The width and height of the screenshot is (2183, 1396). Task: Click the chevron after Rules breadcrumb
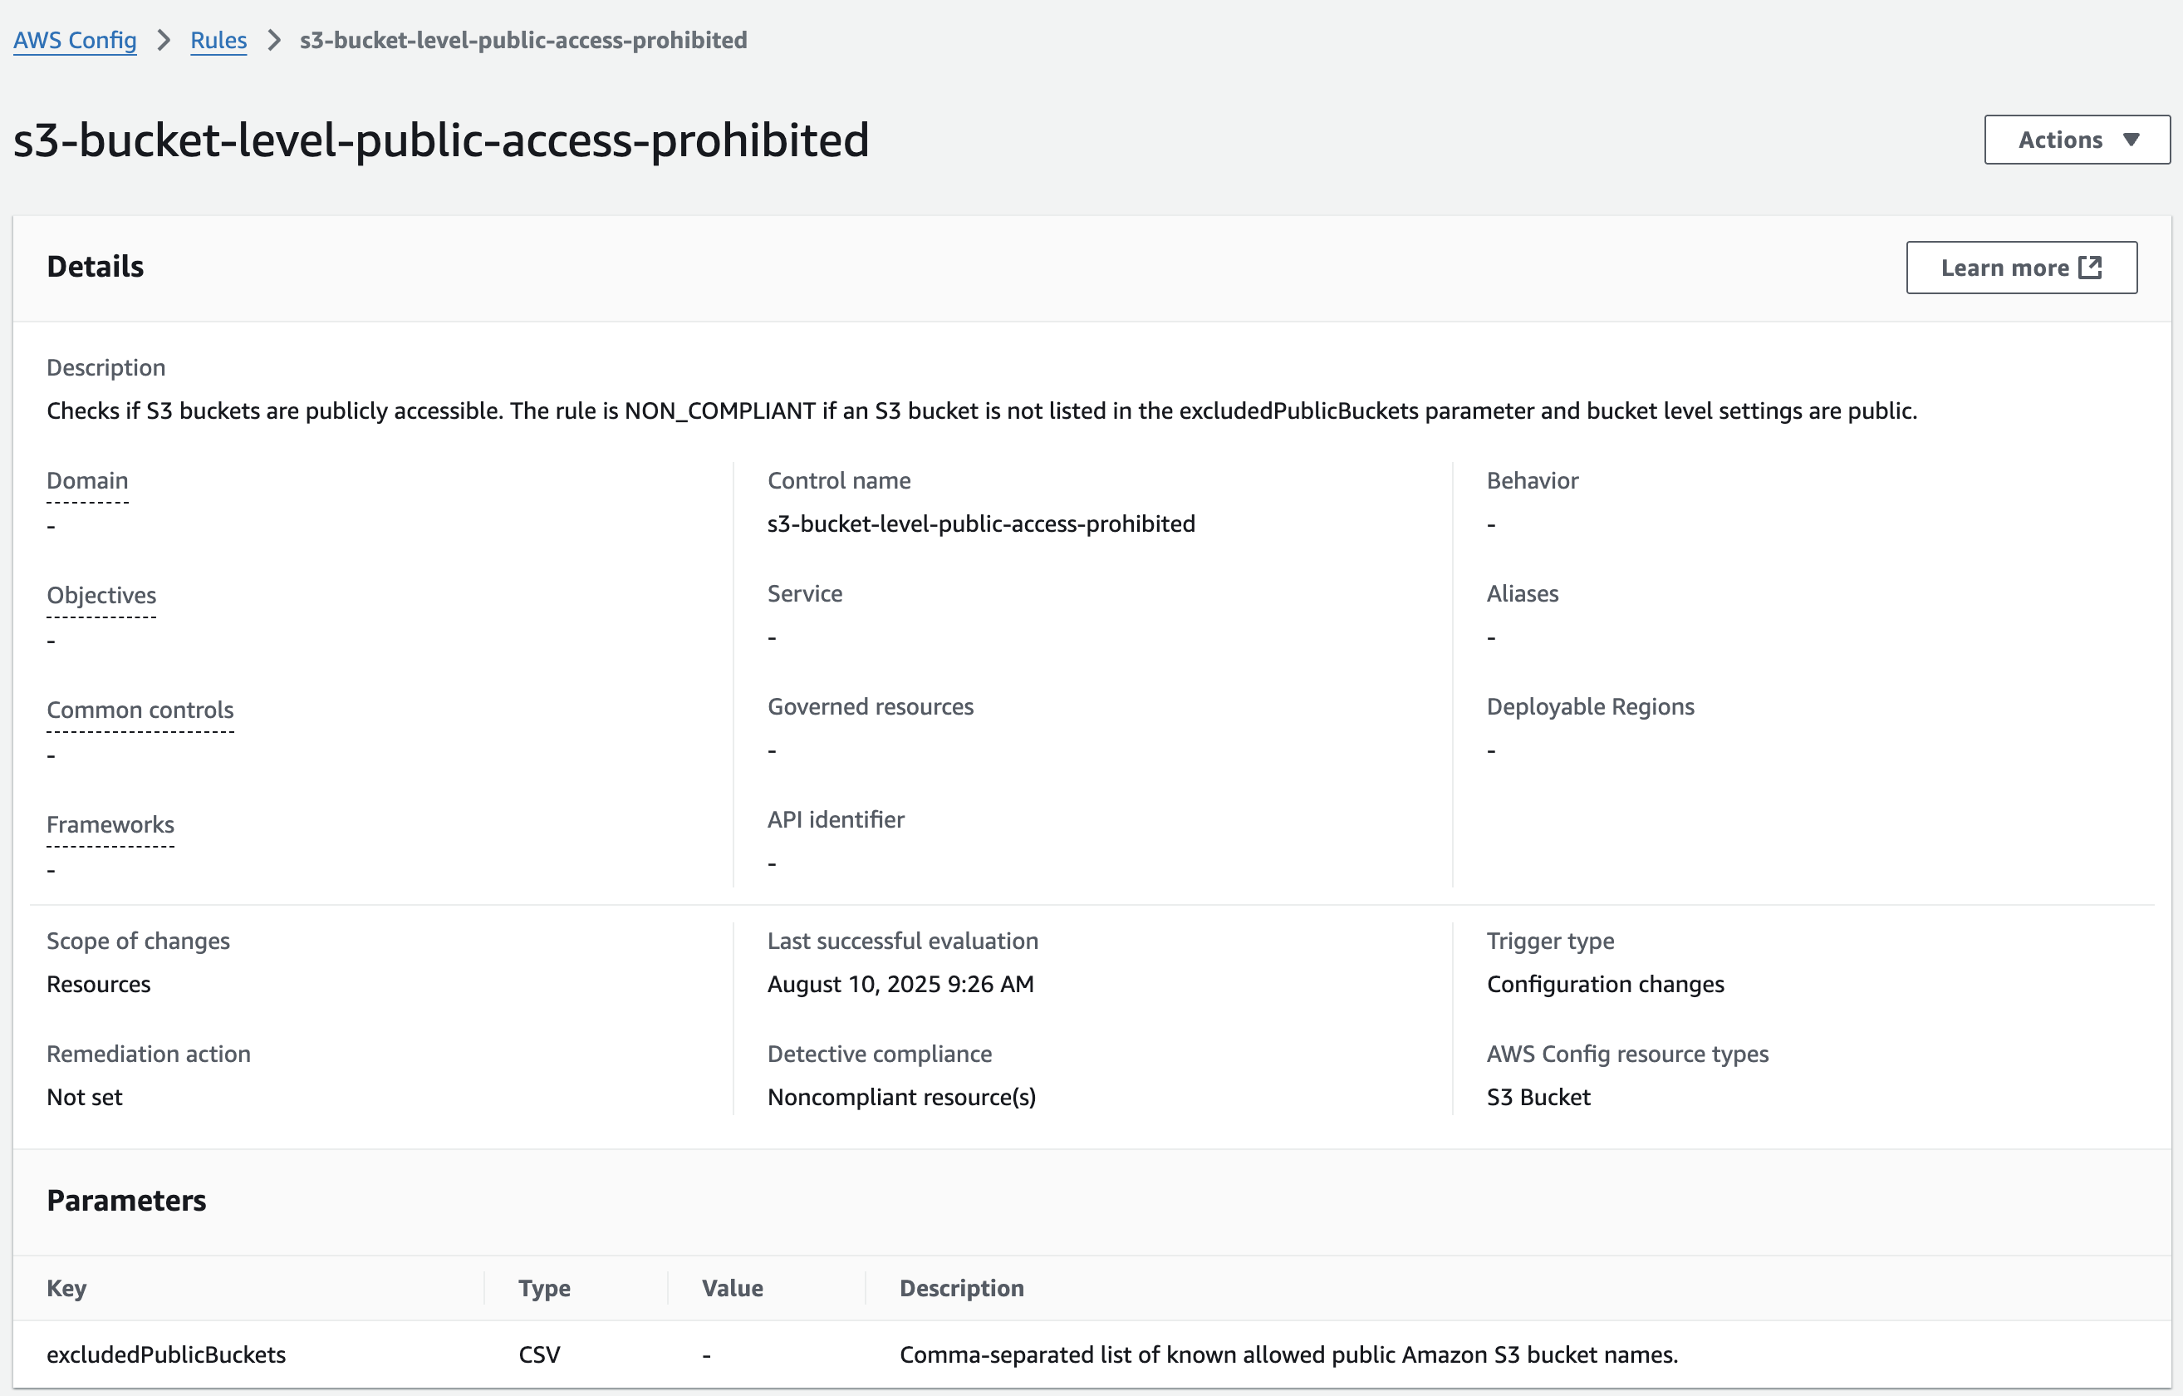point(274,40)
